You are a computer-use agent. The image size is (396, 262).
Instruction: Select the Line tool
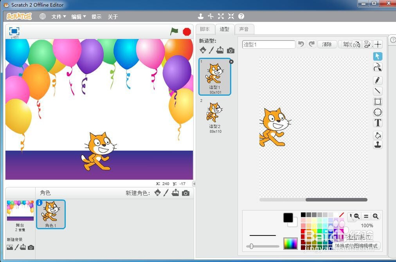click(x=377, y=91)
